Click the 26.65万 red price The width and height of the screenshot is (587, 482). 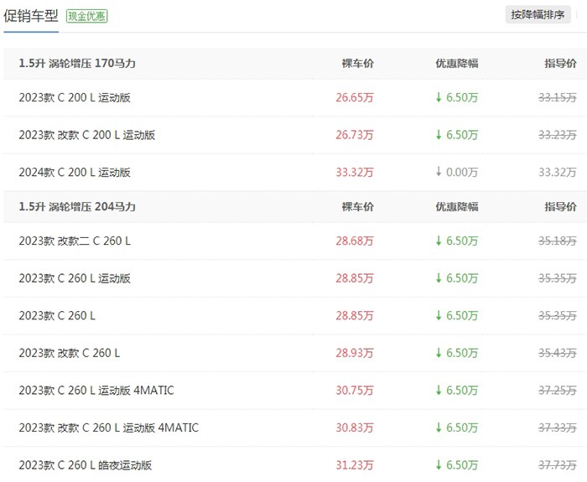point(355,98)
